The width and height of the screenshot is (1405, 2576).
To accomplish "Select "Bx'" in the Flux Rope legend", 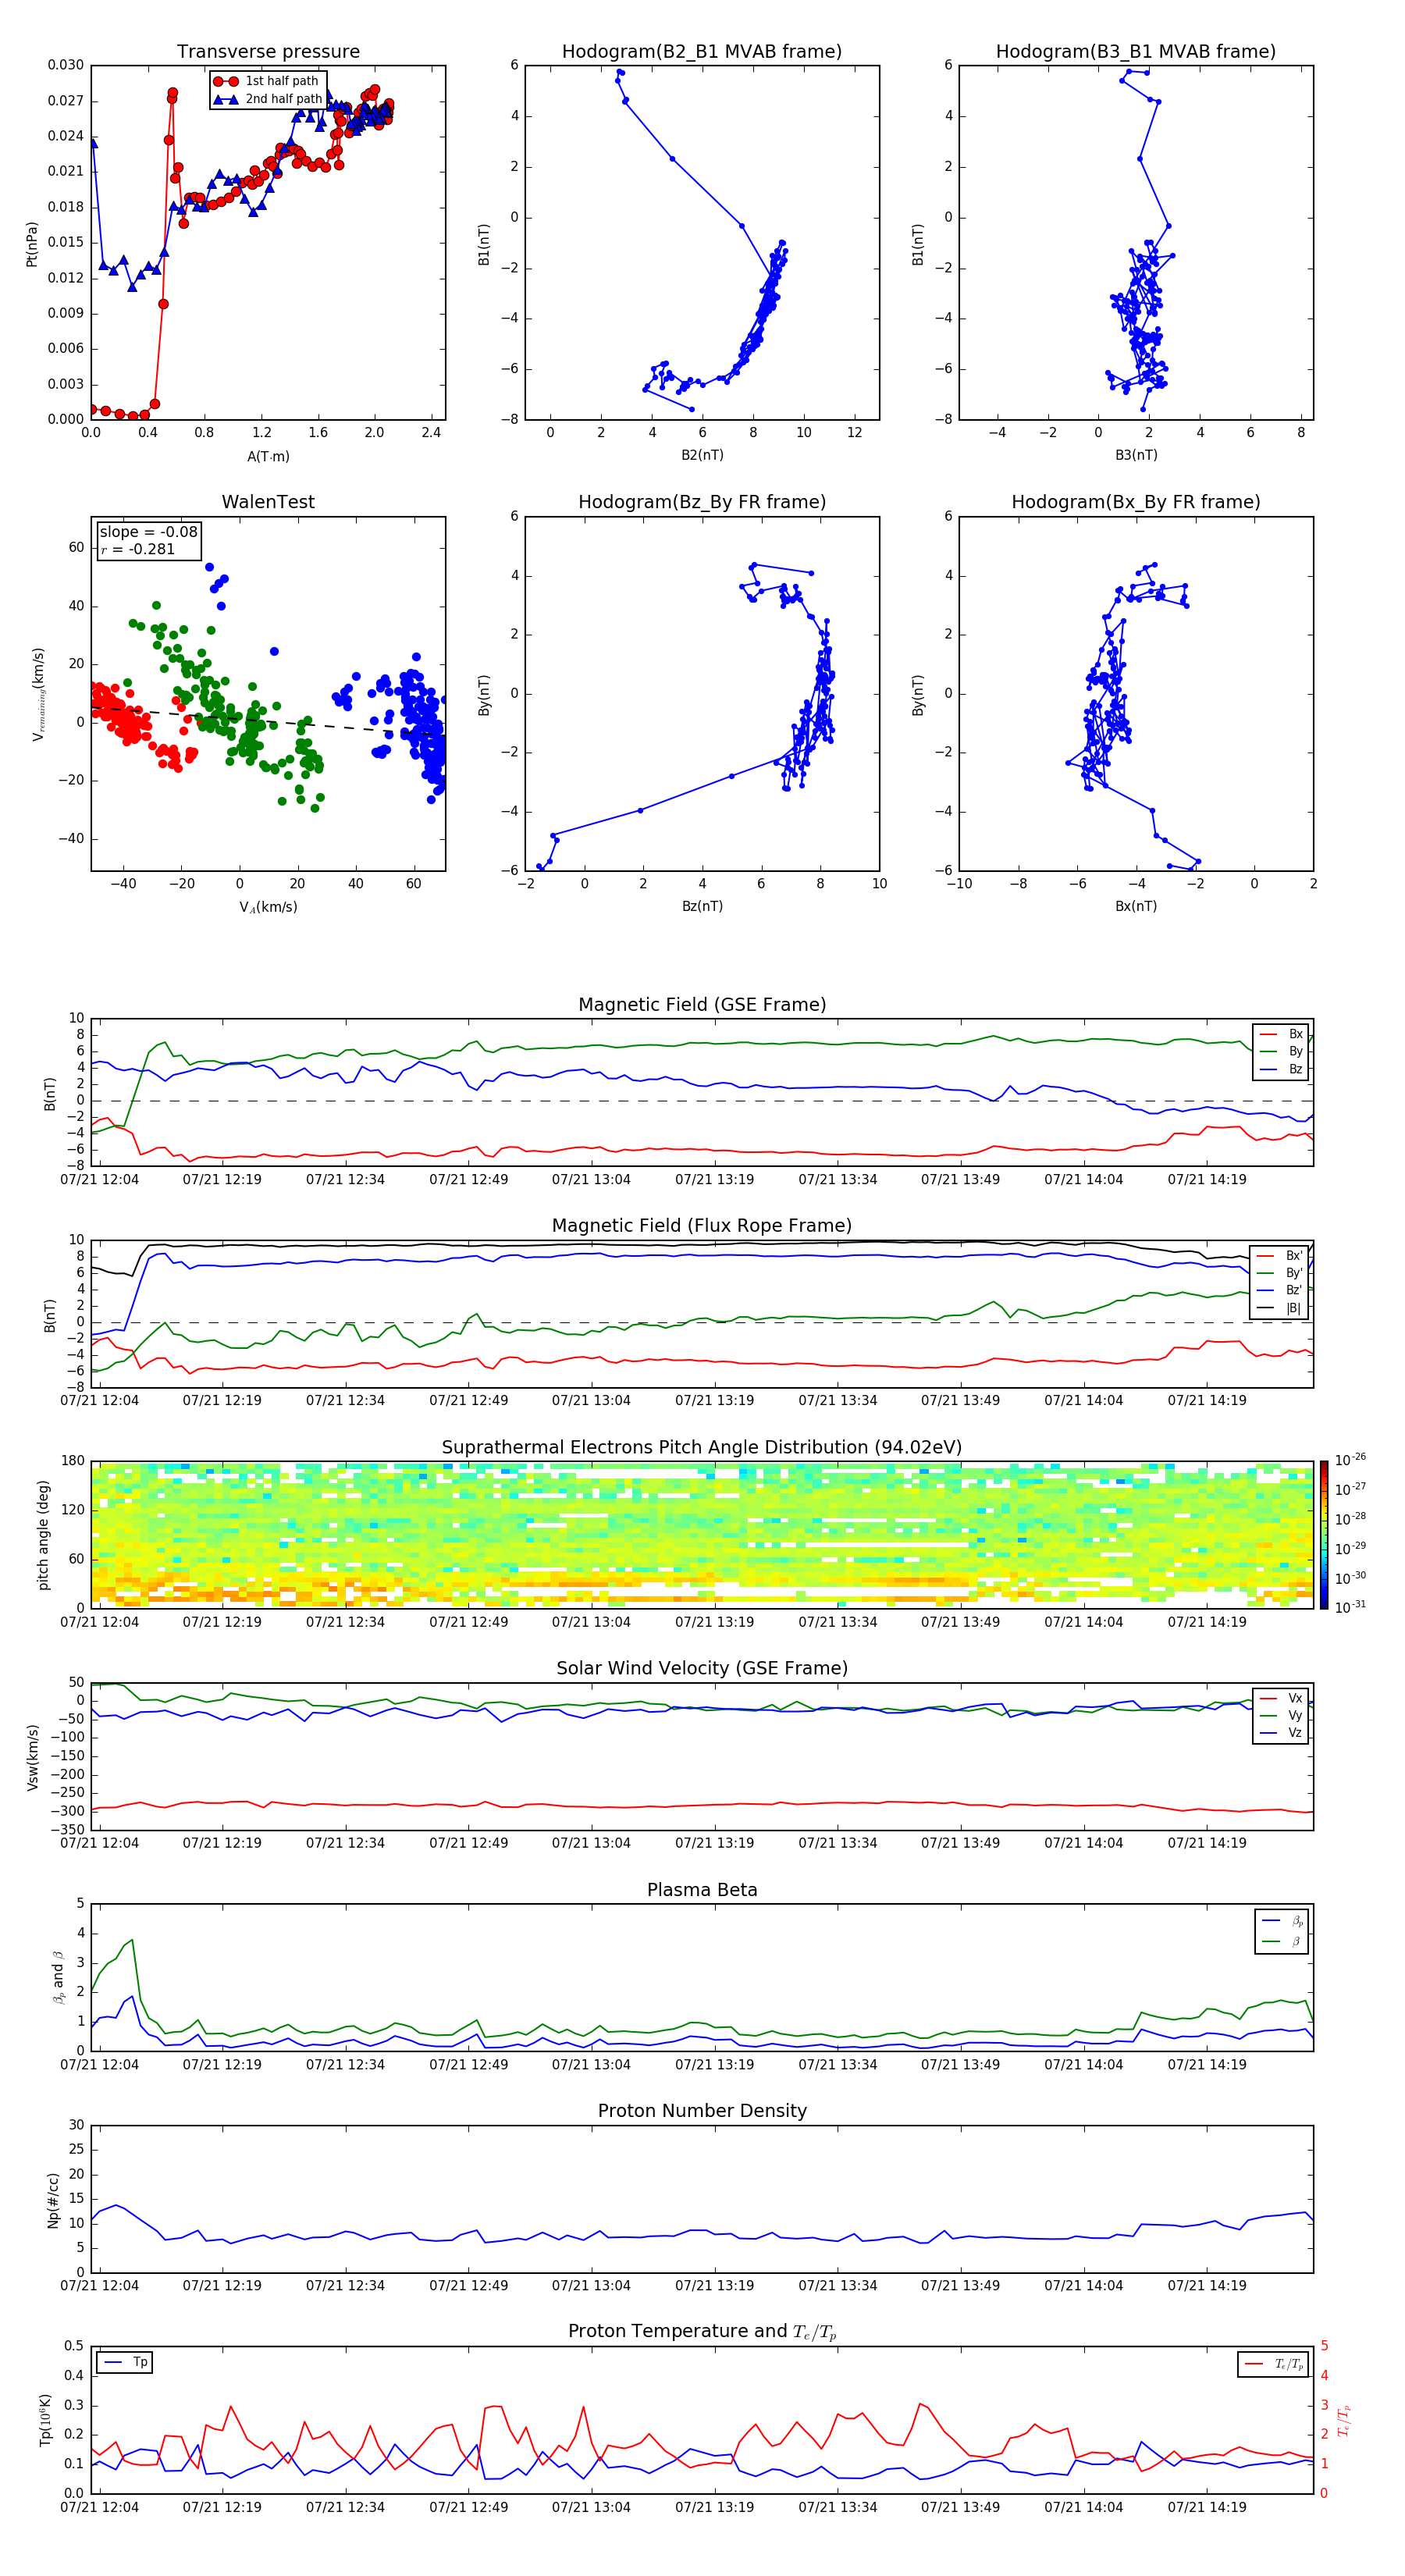I will [1281, 1256].
